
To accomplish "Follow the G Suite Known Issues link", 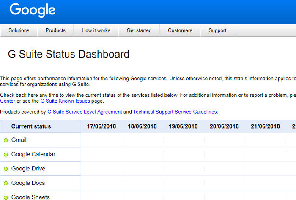I will pyautogui.click(x=65, y=101).
